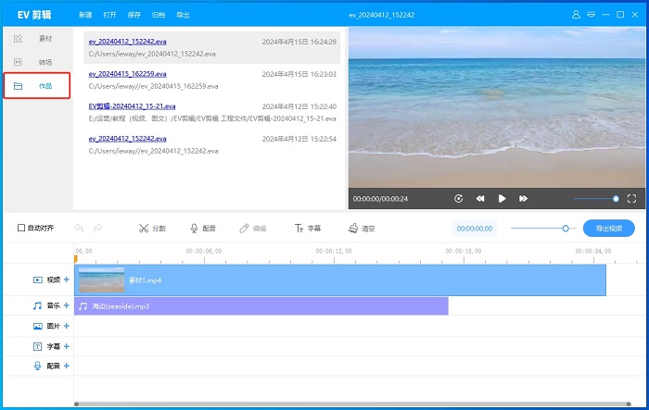Image resolution: width=649 pixels, height=410 pixels.
Task: Click the timeline zoom slider handle
Action: click(565, 228)
